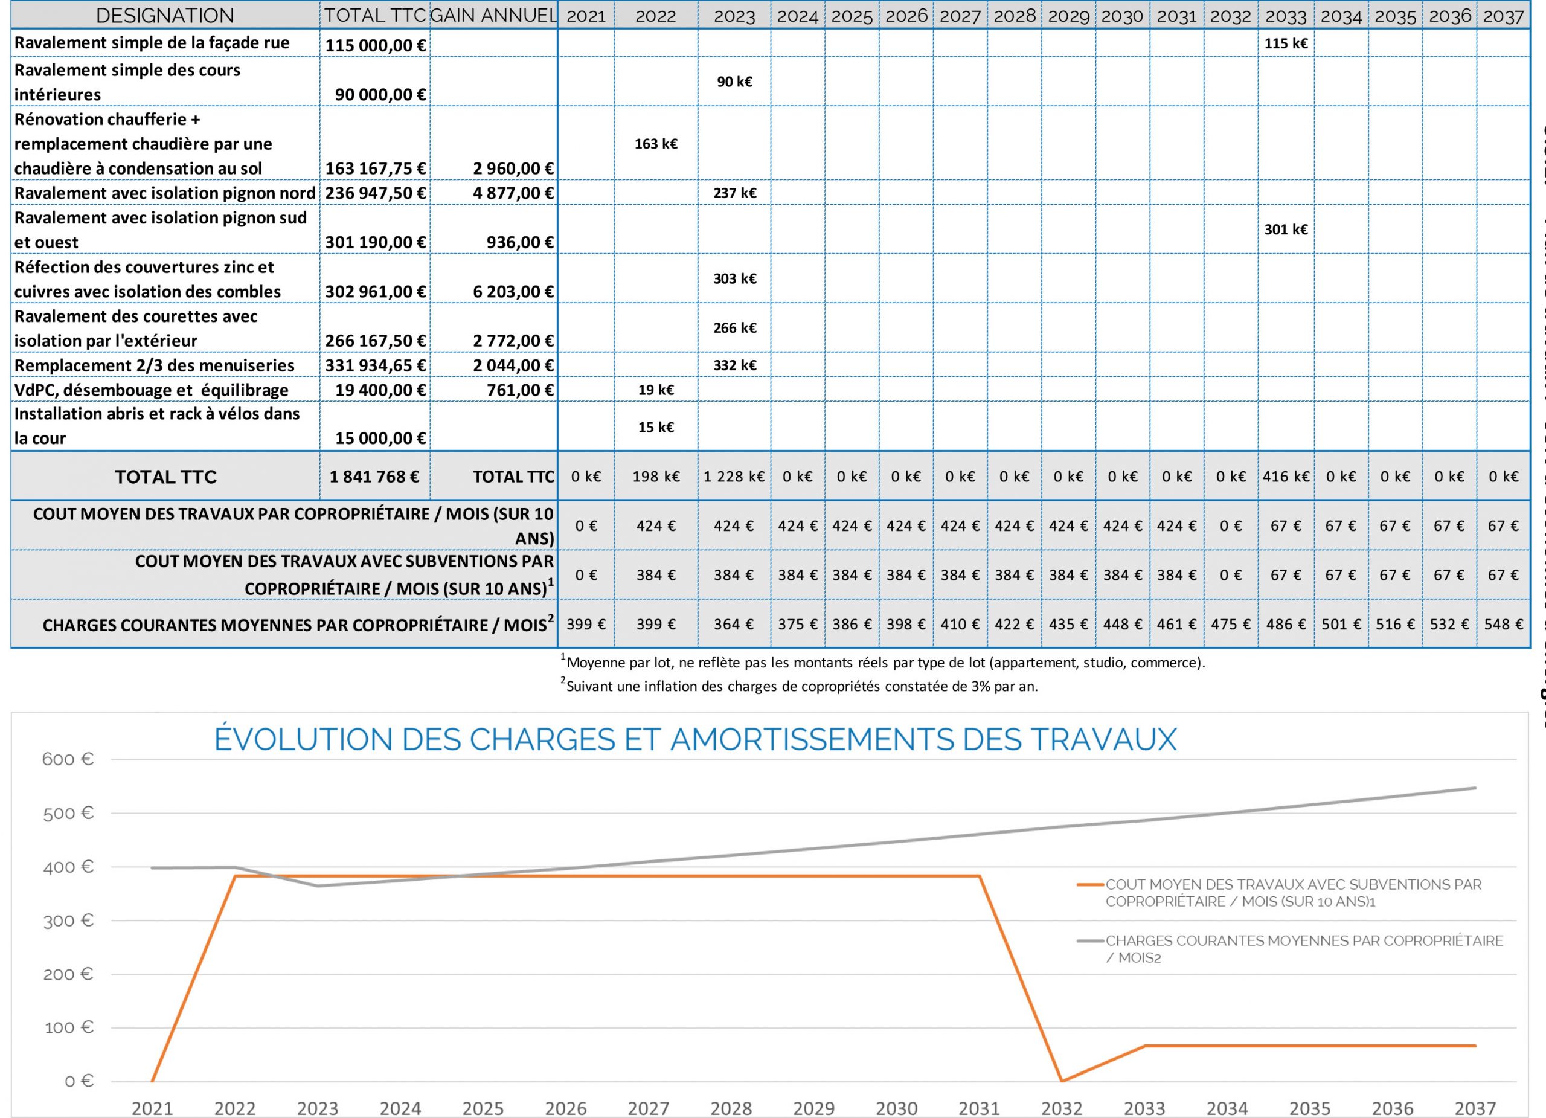Click the 163 k€ cell under 2022
This screenshot has height=1118, width=1546.
[x=656, y=144]
